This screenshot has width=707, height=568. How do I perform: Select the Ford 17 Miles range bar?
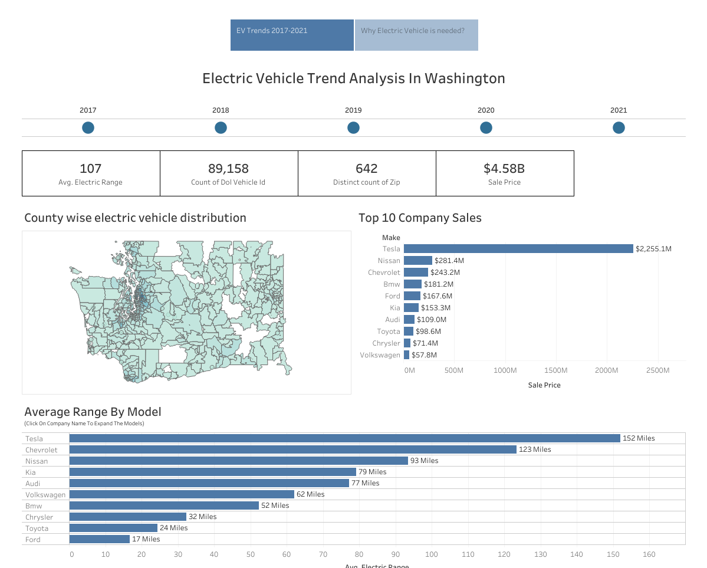pyautogui.click(x=100, y=539)
